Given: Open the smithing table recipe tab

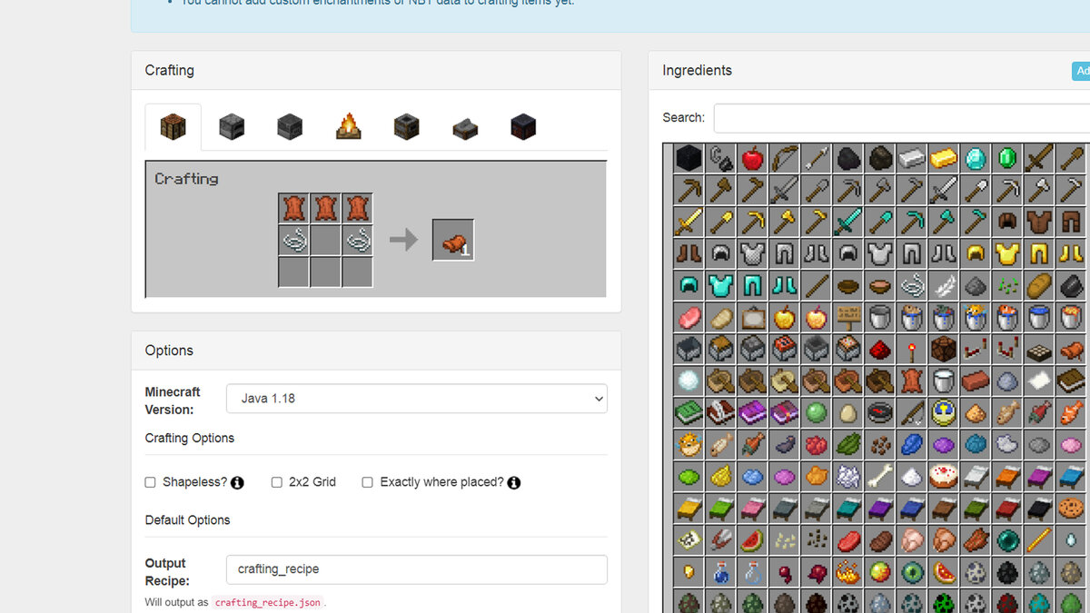Looking at the screenshot, I should tap(523, 127).
